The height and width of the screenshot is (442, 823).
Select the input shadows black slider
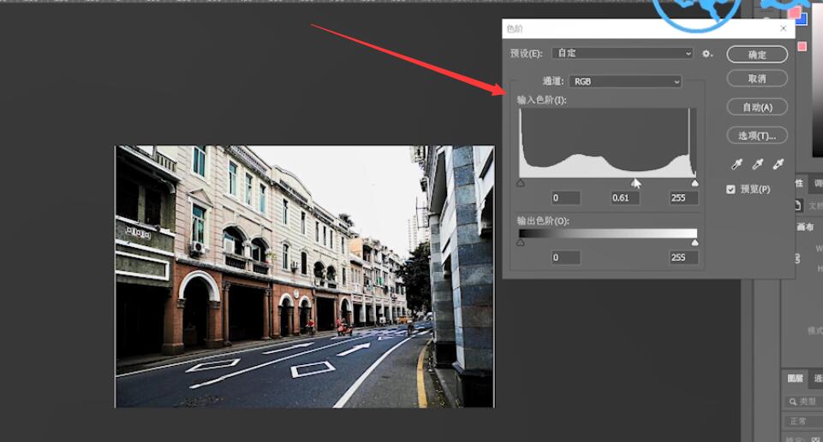pyautogui.click(x=520, y=183)
